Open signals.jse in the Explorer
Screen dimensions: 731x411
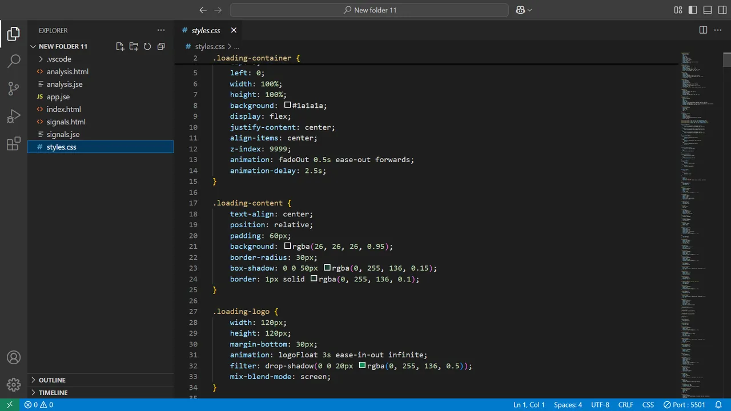(101, 134)
